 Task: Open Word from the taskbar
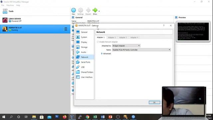[x=103, y=117]
